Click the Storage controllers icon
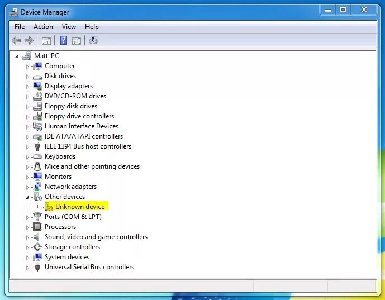Viewport: 385px width, 300px height. click(37, 247)
